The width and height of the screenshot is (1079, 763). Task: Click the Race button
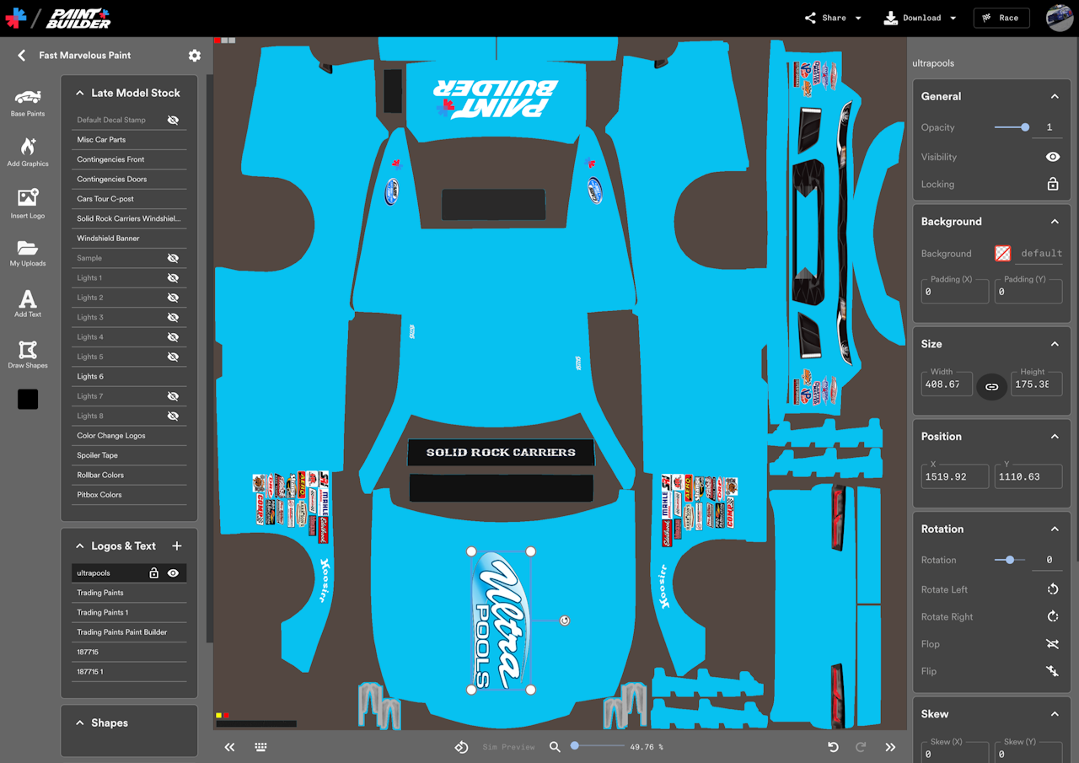tap(1001, 18)
